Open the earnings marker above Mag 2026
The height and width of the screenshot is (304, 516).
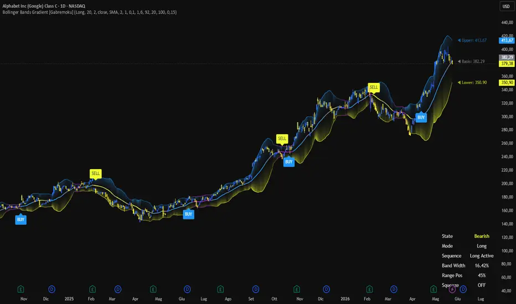(434, 289)
